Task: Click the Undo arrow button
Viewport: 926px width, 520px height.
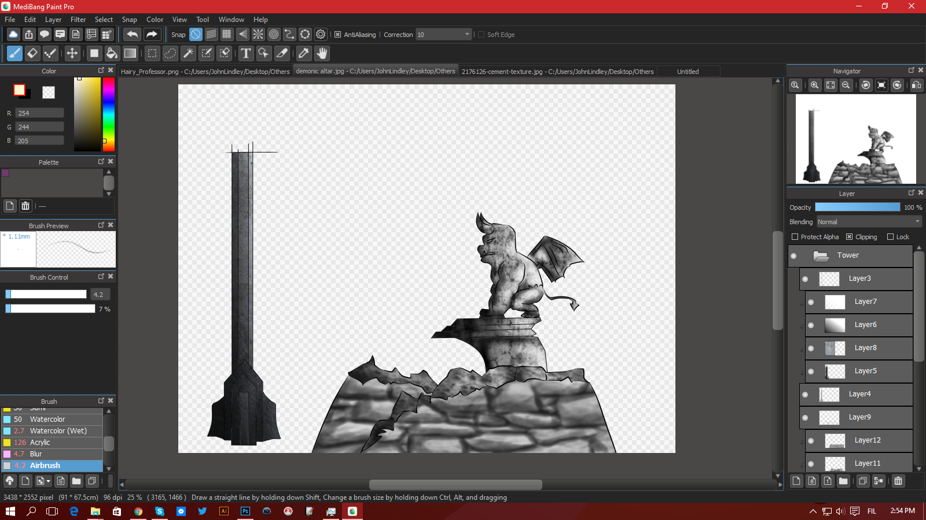Action: [132, 35]
